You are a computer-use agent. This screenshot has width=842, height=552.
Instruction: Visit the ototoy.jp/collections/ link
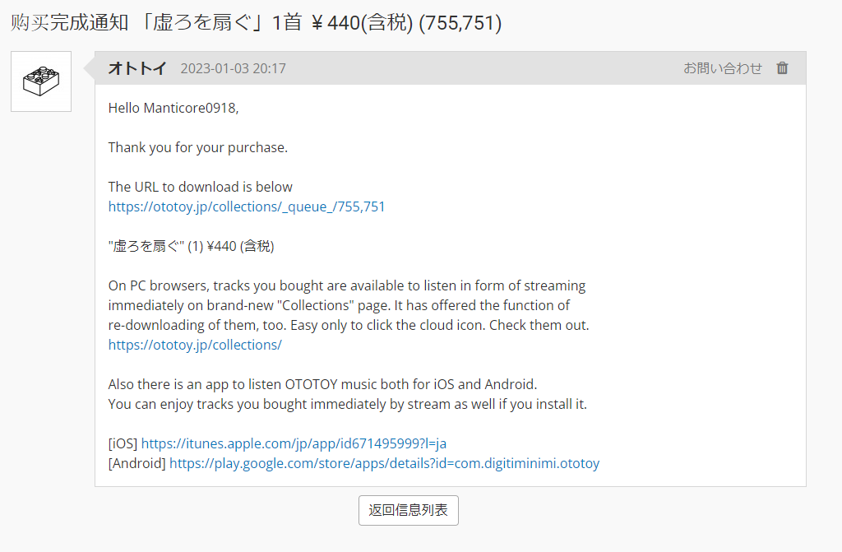[195, 345]
